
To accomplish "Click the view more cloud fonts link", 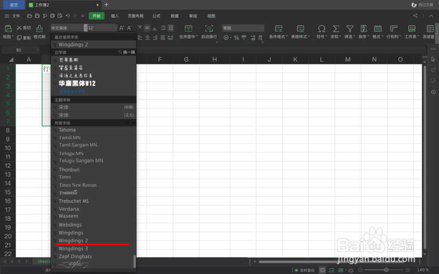I will click(x=72, y=92).
